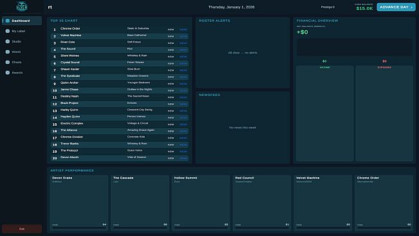Screen dimensions: 419x236
Task: Select The Protocol chart entry
Action: click(x=120, y=151)
